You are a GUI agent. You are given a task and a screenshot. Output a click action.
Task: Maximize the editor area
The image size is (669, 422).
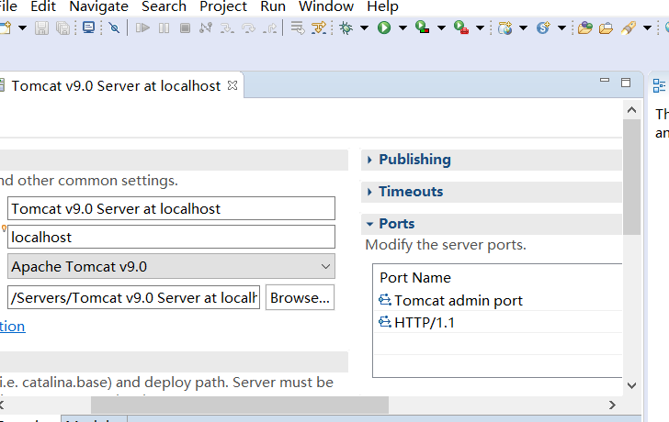pyautogui.click(x=626, y=83)
